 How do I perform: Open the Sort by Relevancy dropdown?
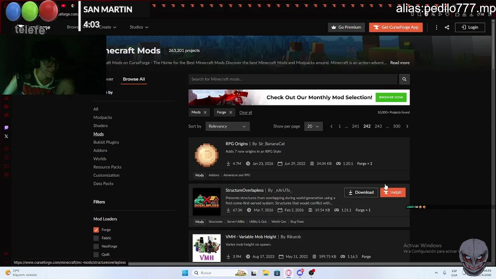227,126
